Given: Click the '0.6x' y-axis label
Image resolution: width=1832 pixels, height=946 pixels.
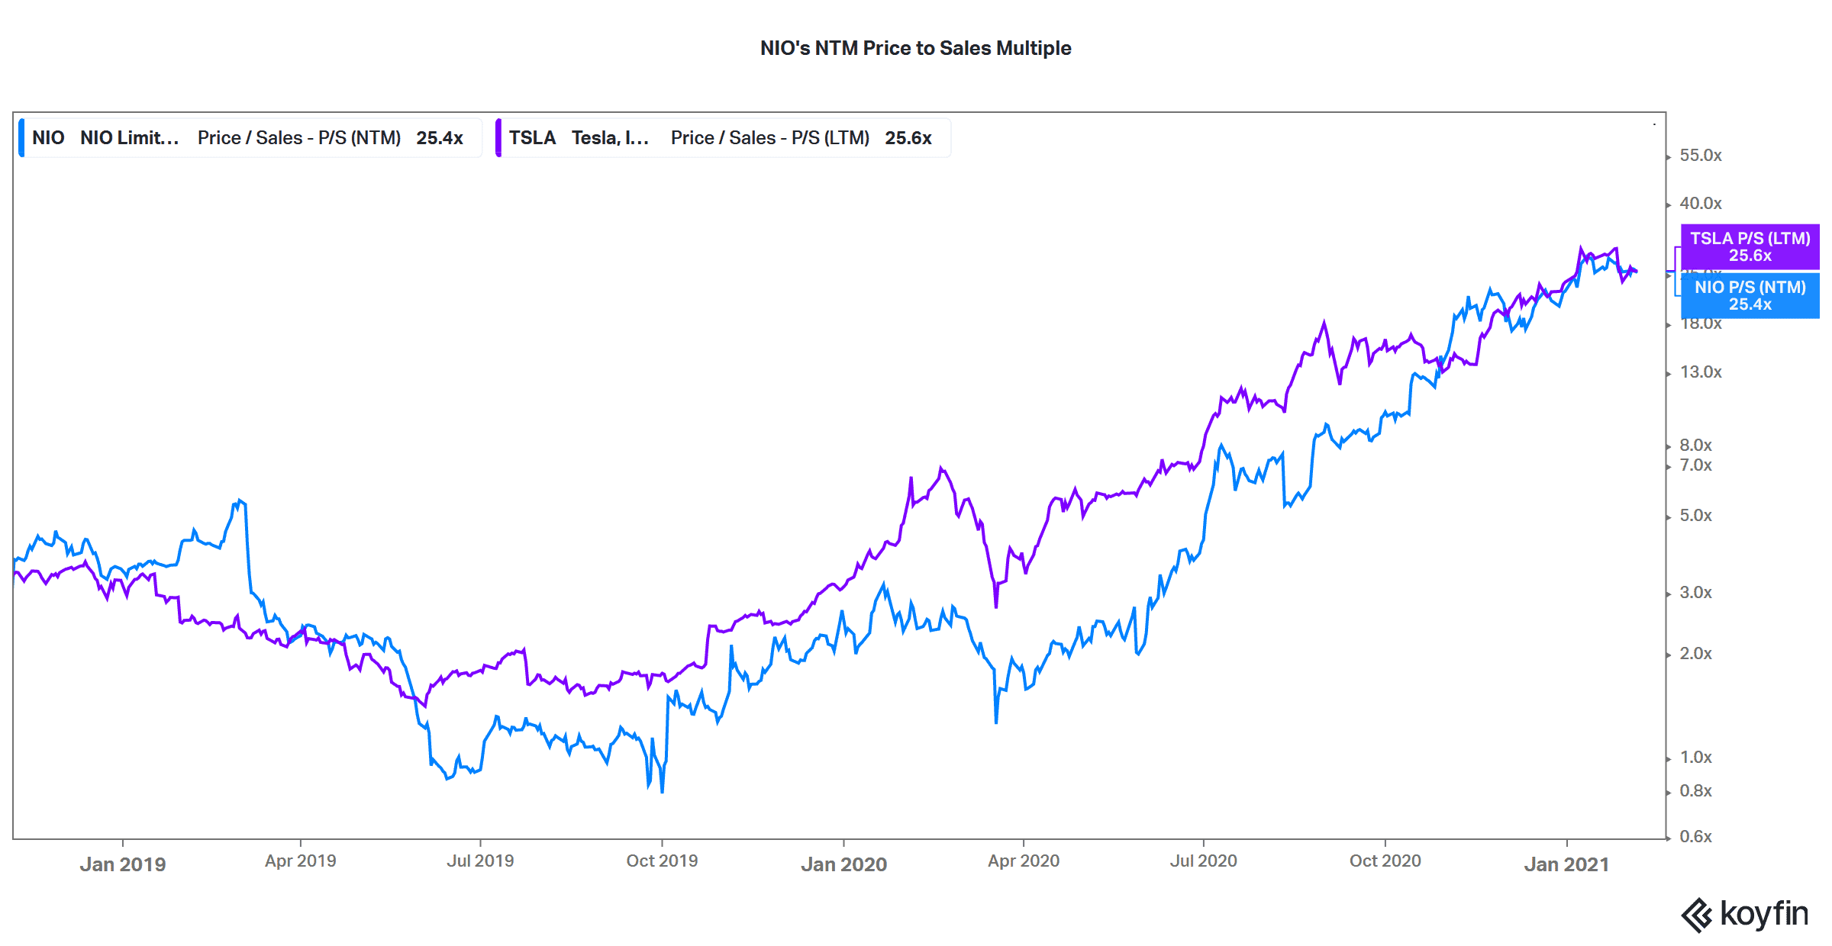Looking at the screenshot, I should [1695, 837].
